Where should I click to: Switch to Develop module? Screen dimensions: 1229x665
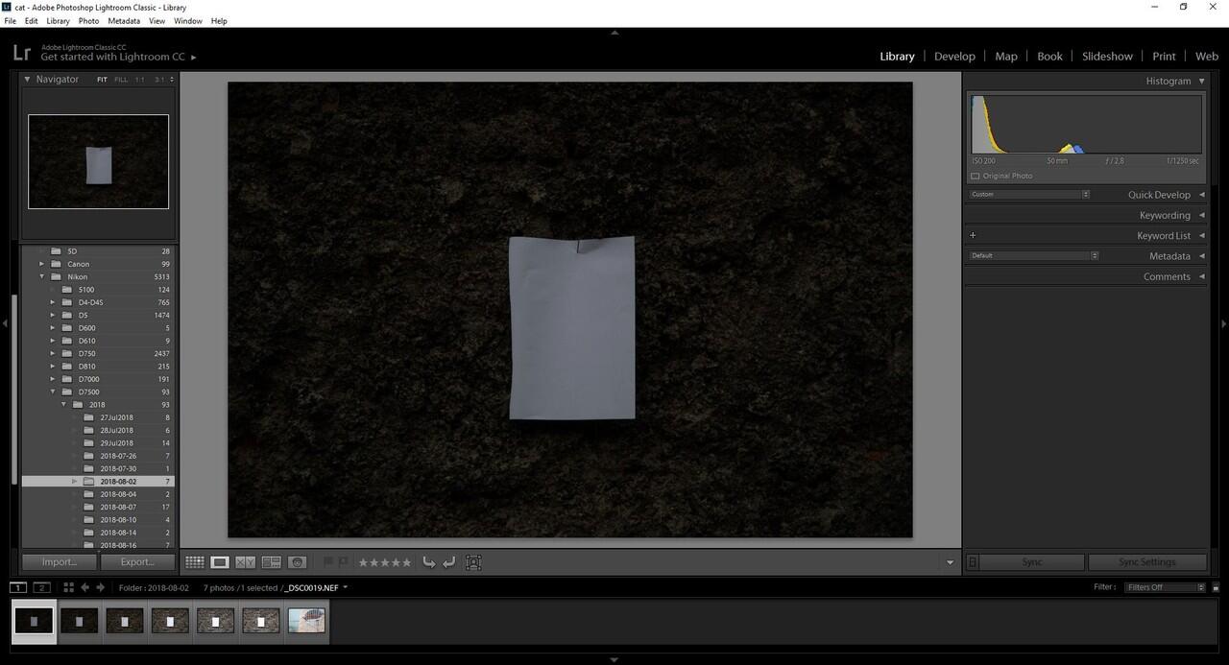tap(954, 56)
